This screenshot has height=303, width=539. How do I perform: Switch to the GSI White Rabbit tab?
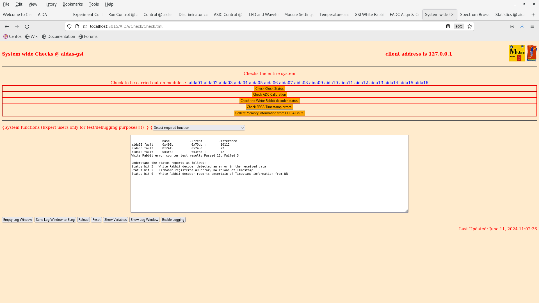tap(369, 15)
